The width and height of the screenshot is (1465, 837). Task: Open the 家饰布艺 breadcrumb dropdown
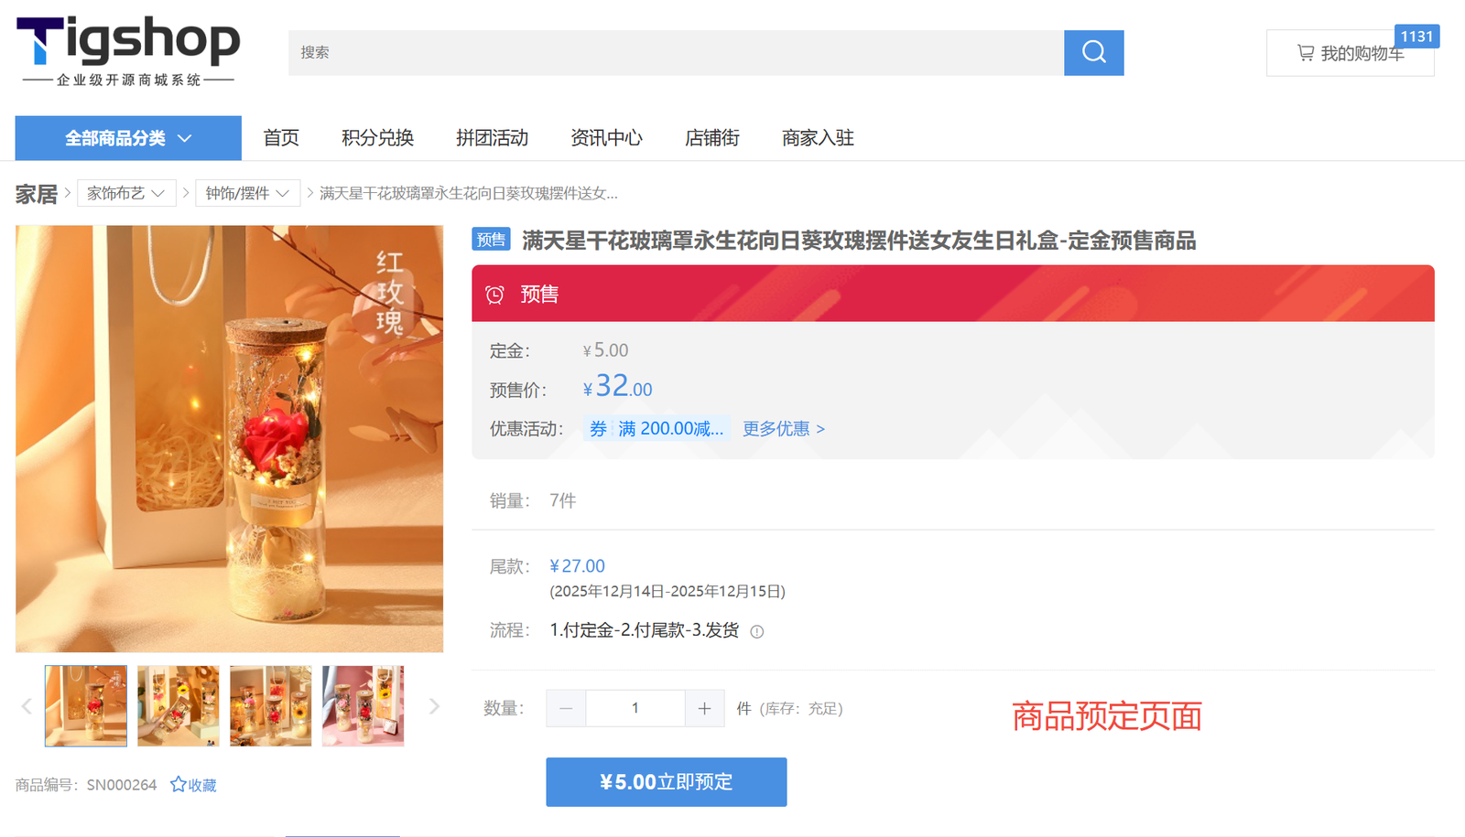[126, 193]
